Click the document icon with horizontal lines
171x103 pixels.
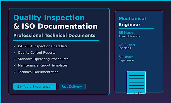click(136, 82)
